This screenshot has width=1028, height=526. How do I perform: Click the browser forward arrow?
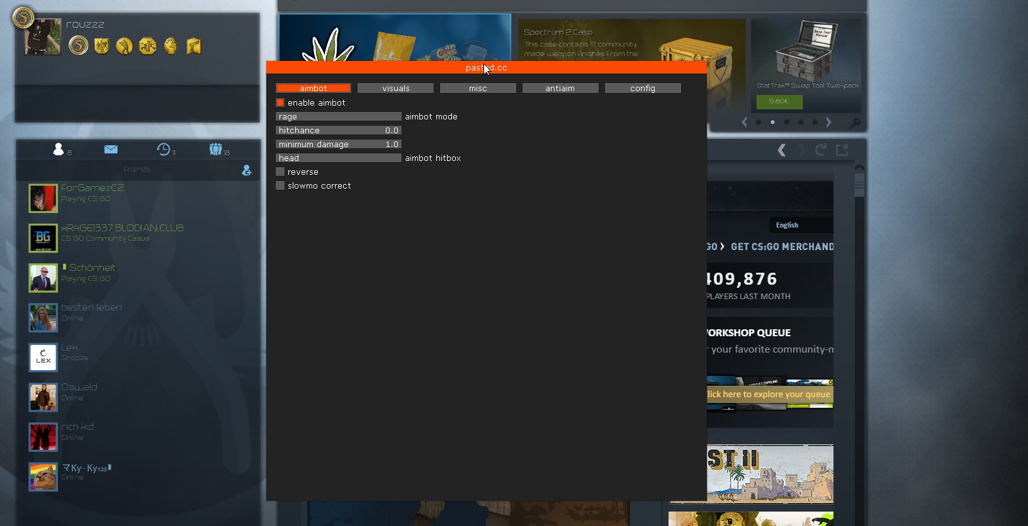point(801,150)
